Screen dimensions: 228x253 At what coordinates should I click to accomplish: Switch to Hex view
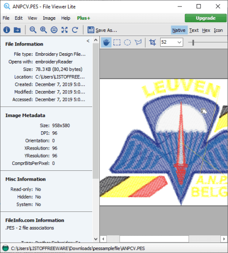206,30
